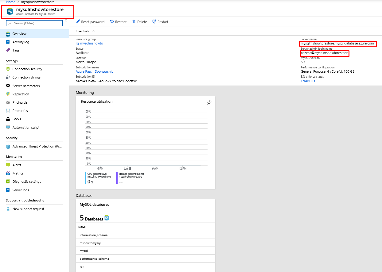Click the Activity log icon
Viewport: 382px width, 272px height.
tap(8, 42)
